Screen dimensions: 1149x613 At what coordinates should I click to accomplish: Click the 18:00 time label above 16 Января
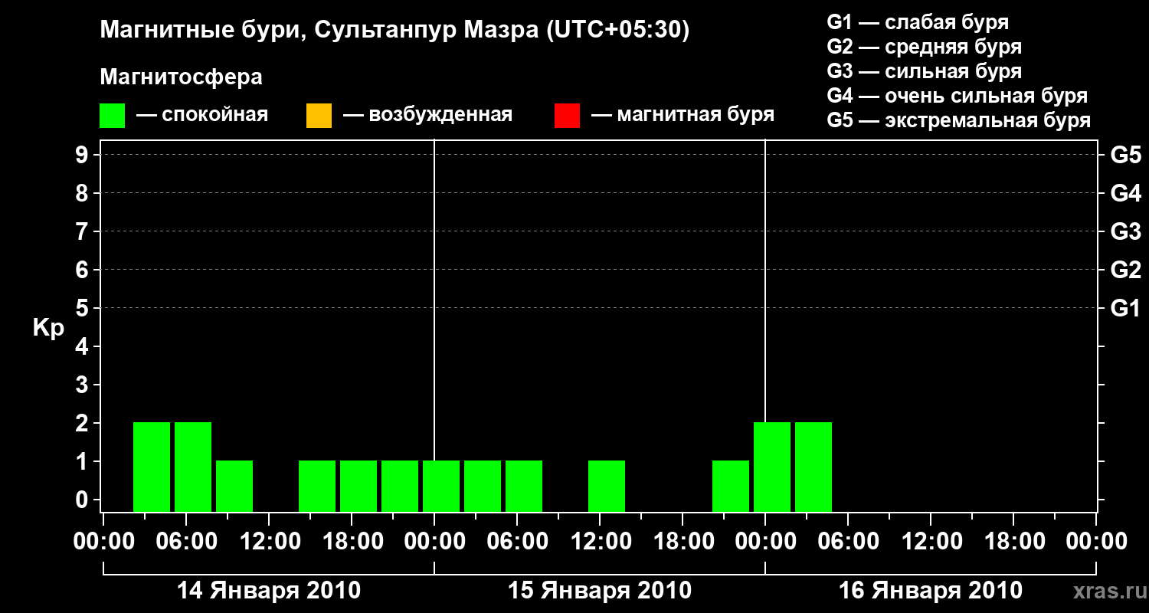(x=1013, y=541)
